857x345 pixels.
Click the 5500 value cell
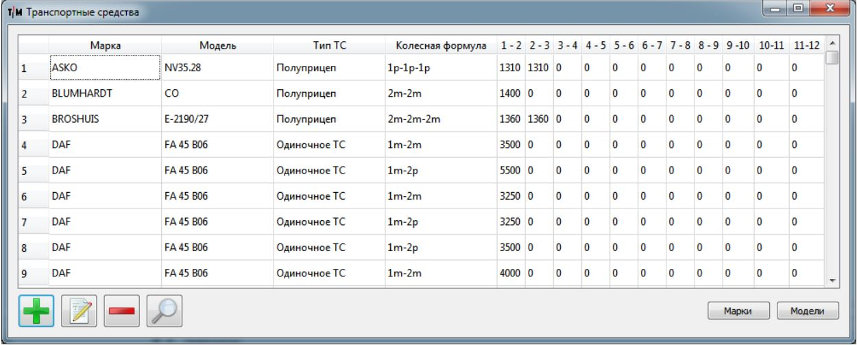511,171
